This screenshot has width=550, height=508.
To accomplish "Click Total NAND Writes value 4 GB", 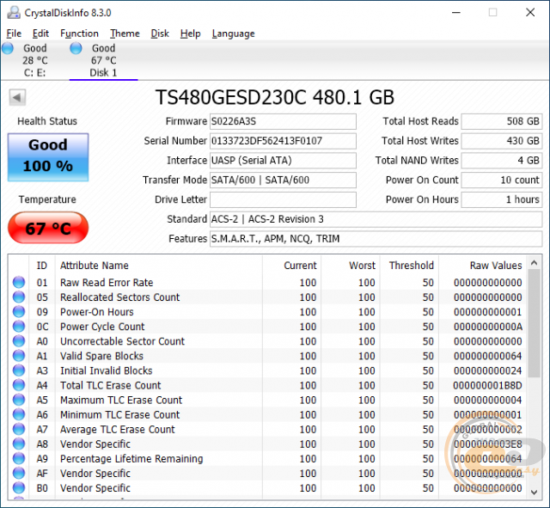I will (x=502, y=161).
